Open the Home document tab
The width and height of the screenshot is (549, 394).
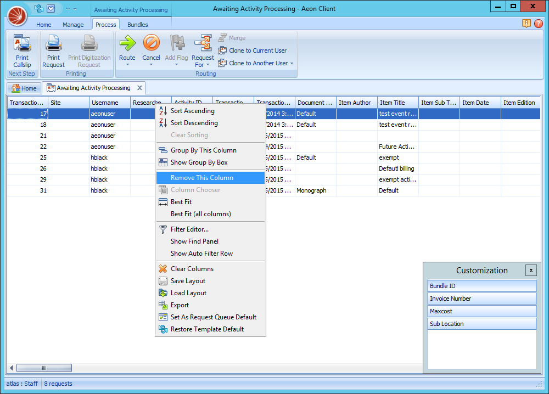click(24, 88)
